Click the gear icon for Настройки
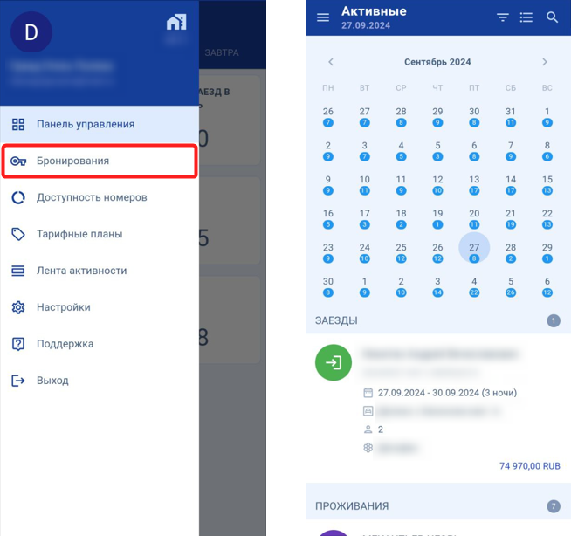Image resolution: width=571 pixels, height=536 pixels. 18,307
